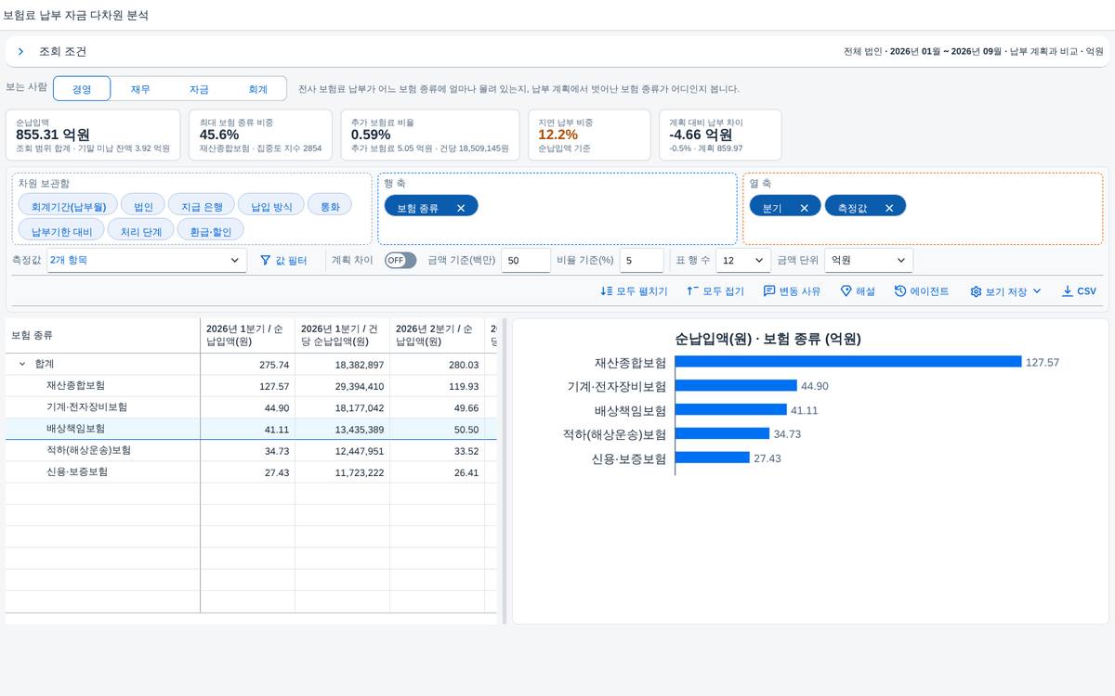
Task: Toggle the 계획 차이 switch
Action: click(400, 261)
